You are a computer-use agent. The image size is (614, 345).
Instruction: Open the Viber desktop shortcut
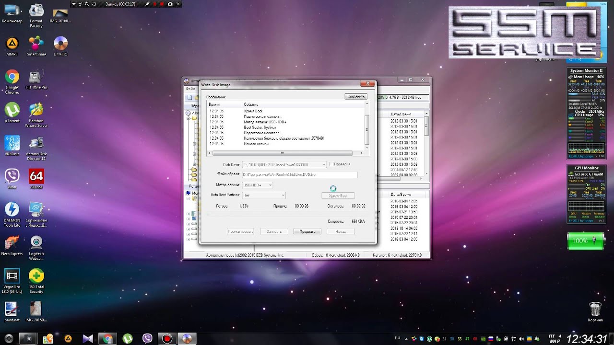pyautogui.click(x=12, y=179)
